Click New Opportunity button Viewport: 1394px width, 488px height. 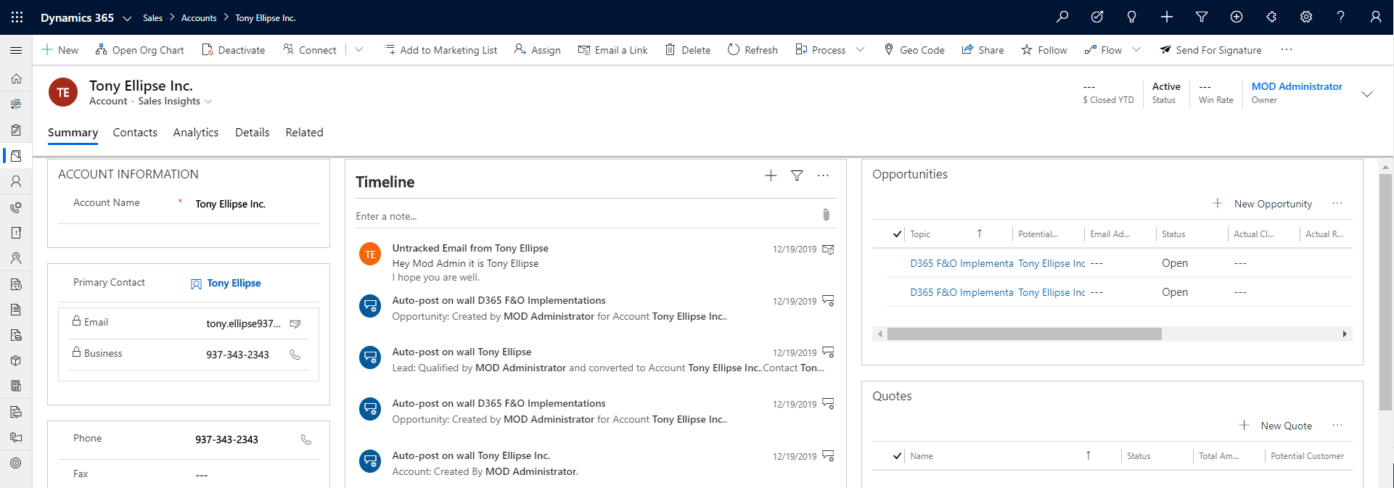[x=1262, y=204]
